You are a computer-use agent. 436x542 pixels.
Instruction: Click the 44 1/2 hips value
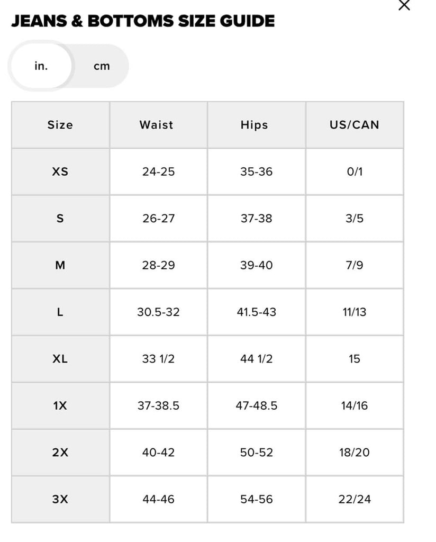[256, 359]
